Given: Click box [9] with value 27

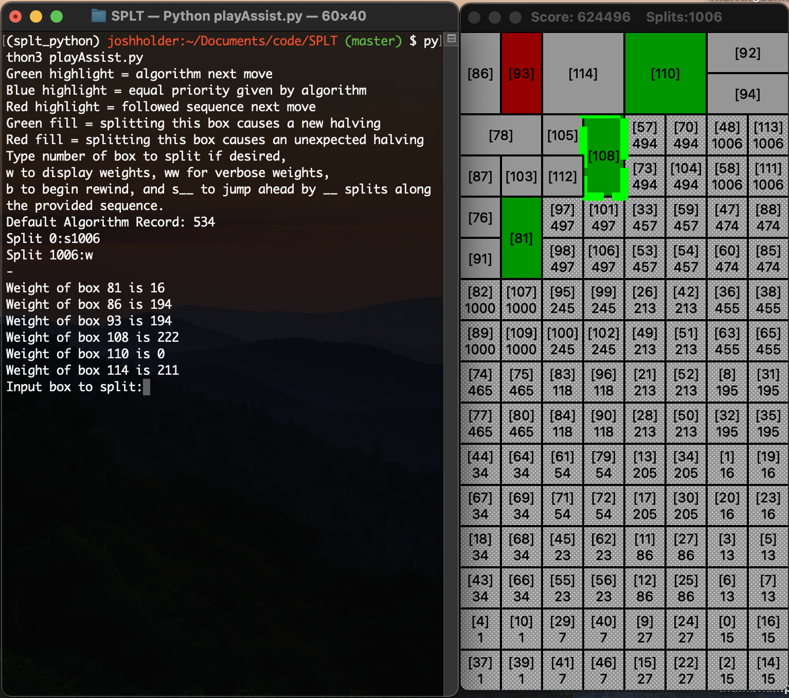Looking at the screenshot, I should [645, 629].
